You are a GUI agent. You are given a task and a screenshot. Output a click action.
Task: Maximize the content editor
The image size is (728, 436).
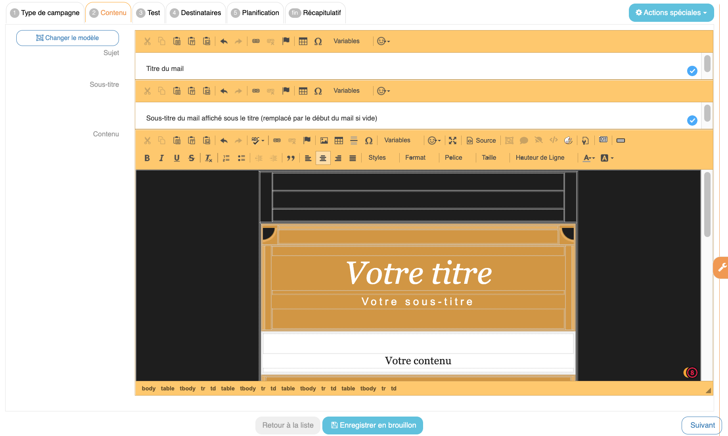[x=452, y=140]
